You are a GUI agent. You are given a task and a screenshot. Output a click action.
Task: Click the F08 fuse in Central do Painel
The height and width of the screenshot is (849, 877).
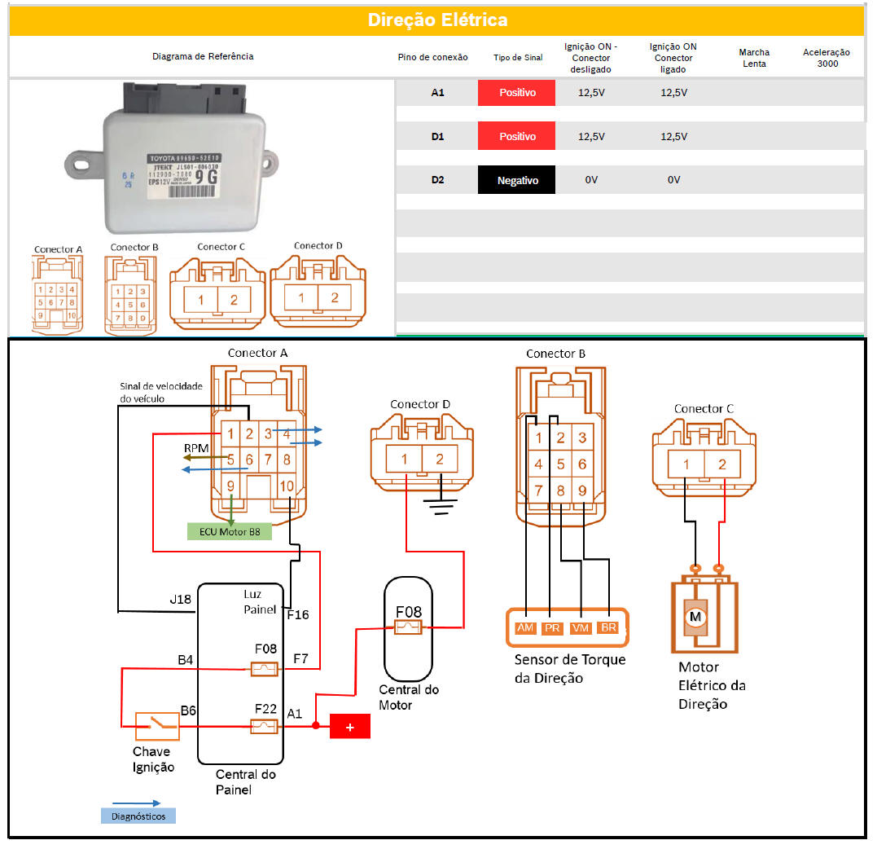(264, 669)
